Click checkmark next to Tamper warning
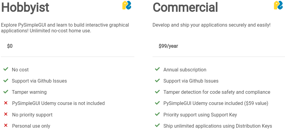This screenshot has width=285, height=134. [x=6, y=92]
